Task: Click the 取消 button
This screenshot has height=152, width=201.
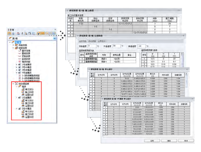Action: (x=186, y=141)
